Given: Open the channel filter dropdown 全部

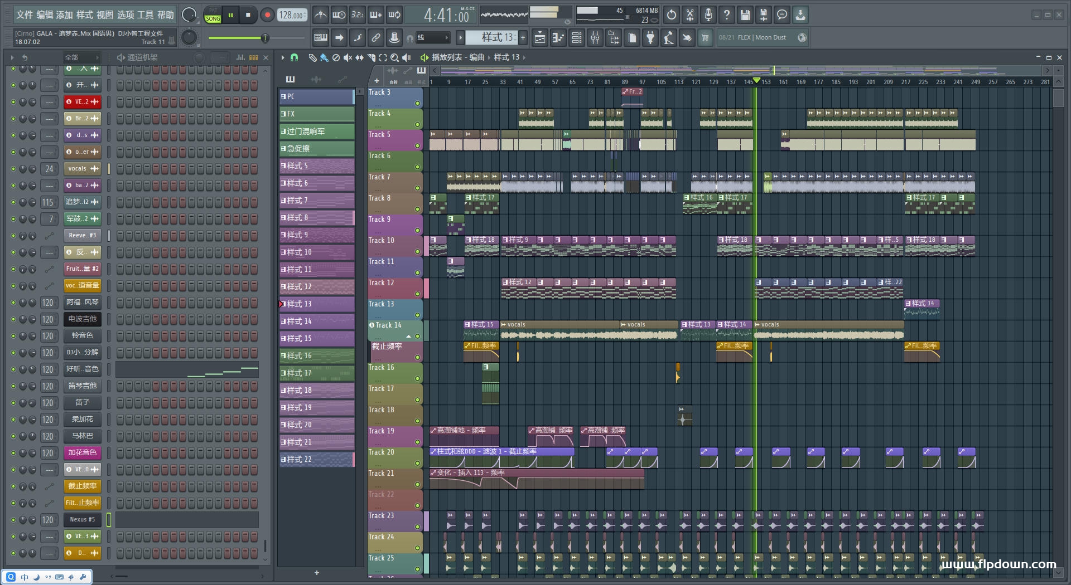Looking at the screenshot, I should pos(81,57).
